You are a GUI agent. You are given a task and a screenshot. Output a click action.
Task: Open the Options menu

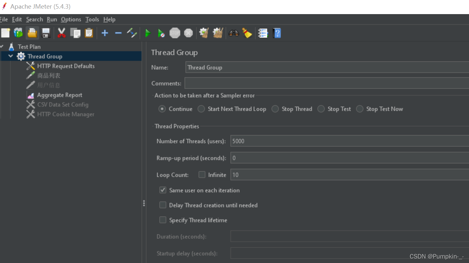tap(71, 19)
